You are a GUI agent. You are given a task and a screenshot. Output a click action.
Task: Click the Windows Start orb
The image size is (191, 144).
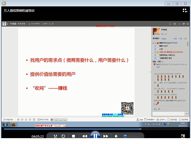point(5,125)
